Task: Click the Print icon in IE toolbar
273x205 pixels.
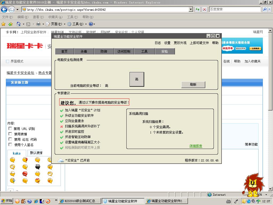Action: click(x=38, y=24)
